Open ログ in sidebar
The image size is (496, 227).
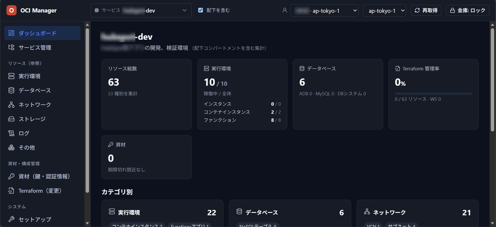42,133
